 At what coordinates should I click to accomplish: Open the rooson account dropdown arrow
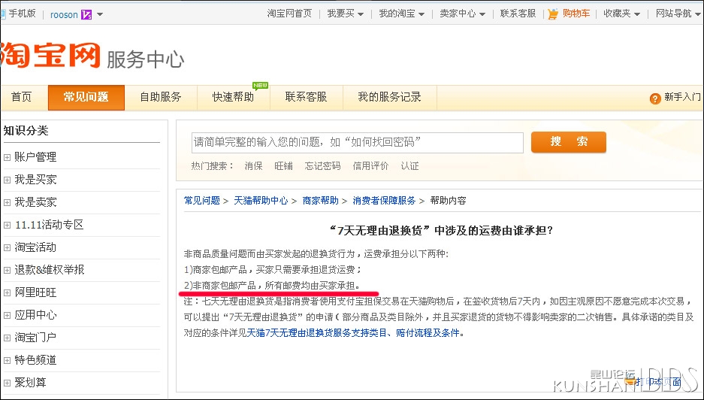click(x=100, y=14)
